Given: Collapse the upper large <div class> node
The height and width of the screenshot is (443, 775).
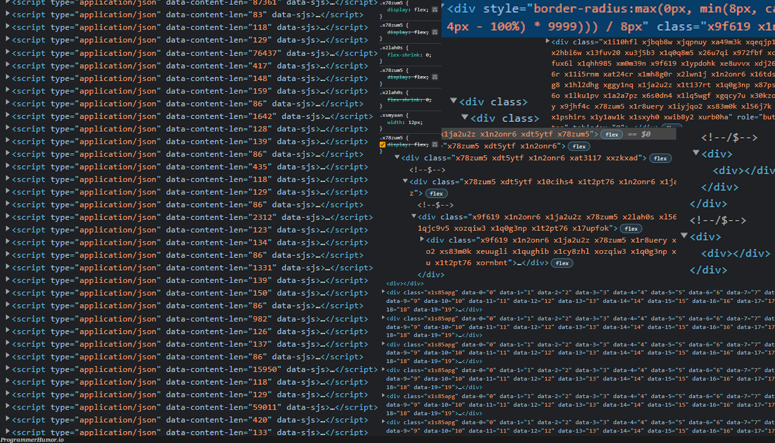Looking at the screenshot, I should pos(454,100).
